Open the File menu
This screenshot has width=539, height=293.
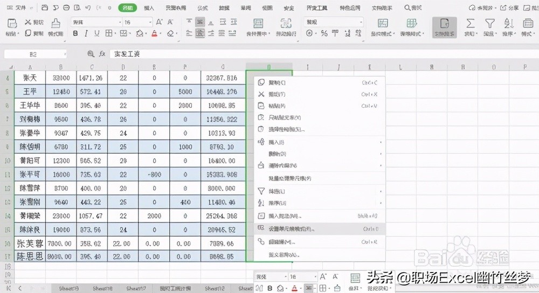(x=17, y=8)
